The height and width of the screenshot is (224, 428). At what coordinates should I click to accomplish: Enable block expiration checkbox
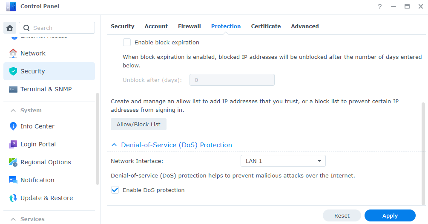(126, 42)
